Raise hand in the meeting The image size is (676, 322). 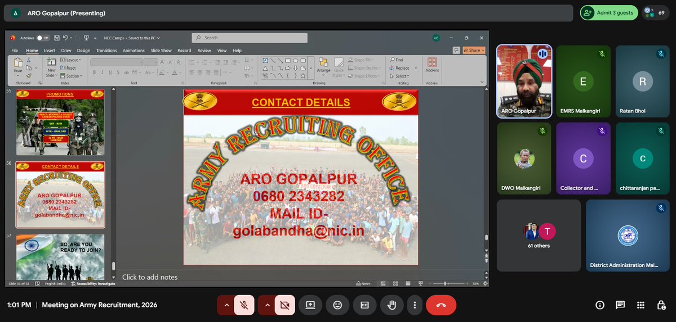[392, 305]
